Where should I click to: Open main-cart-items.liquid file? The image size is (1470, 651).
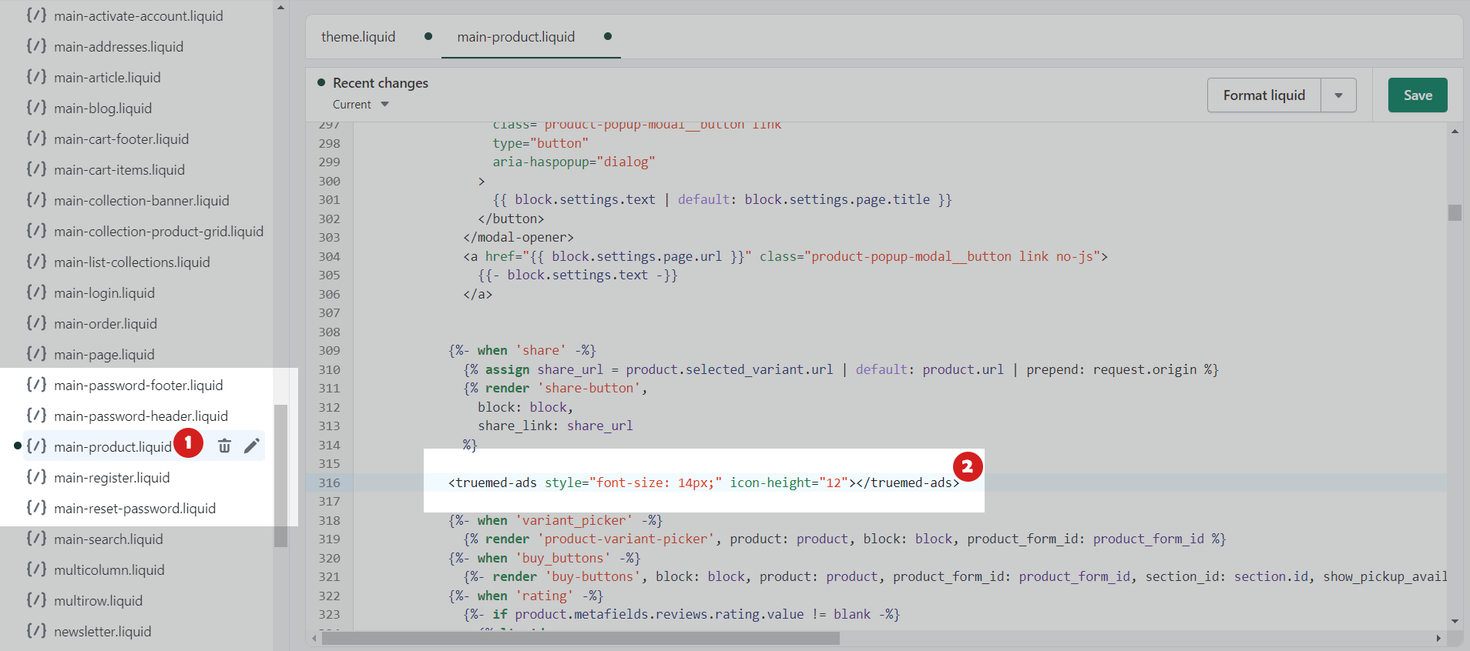point(119,169)
